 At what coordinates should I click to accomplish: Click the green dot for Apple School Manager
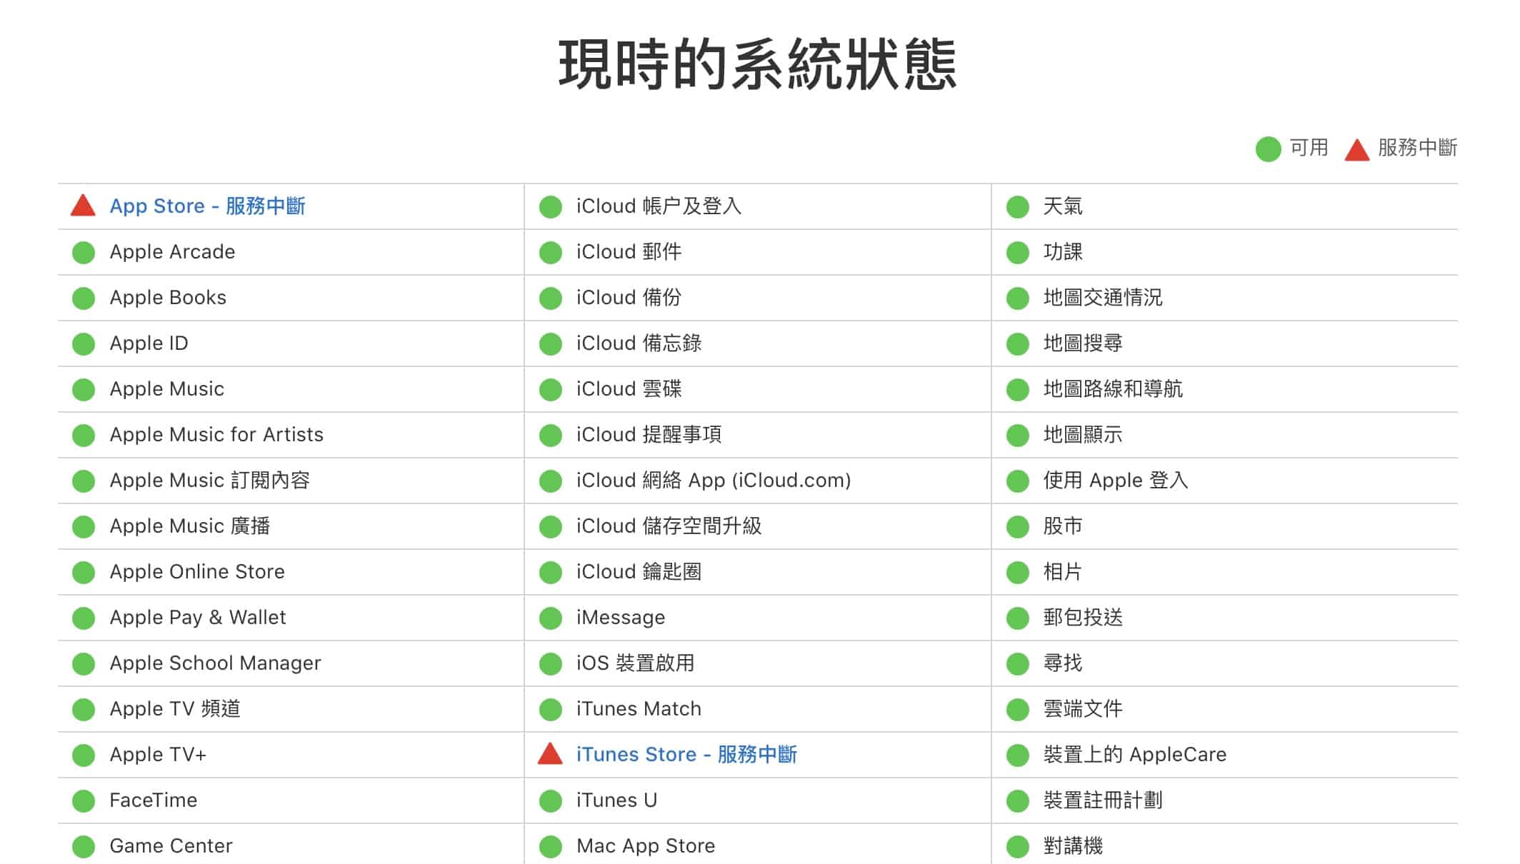tap(84, 664)
